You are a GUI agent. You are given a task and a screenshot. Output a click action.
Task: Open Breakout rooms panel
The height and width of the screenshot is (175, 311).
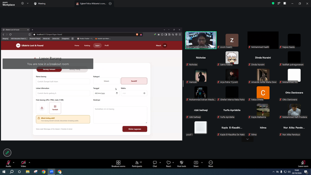click(119, 164)
